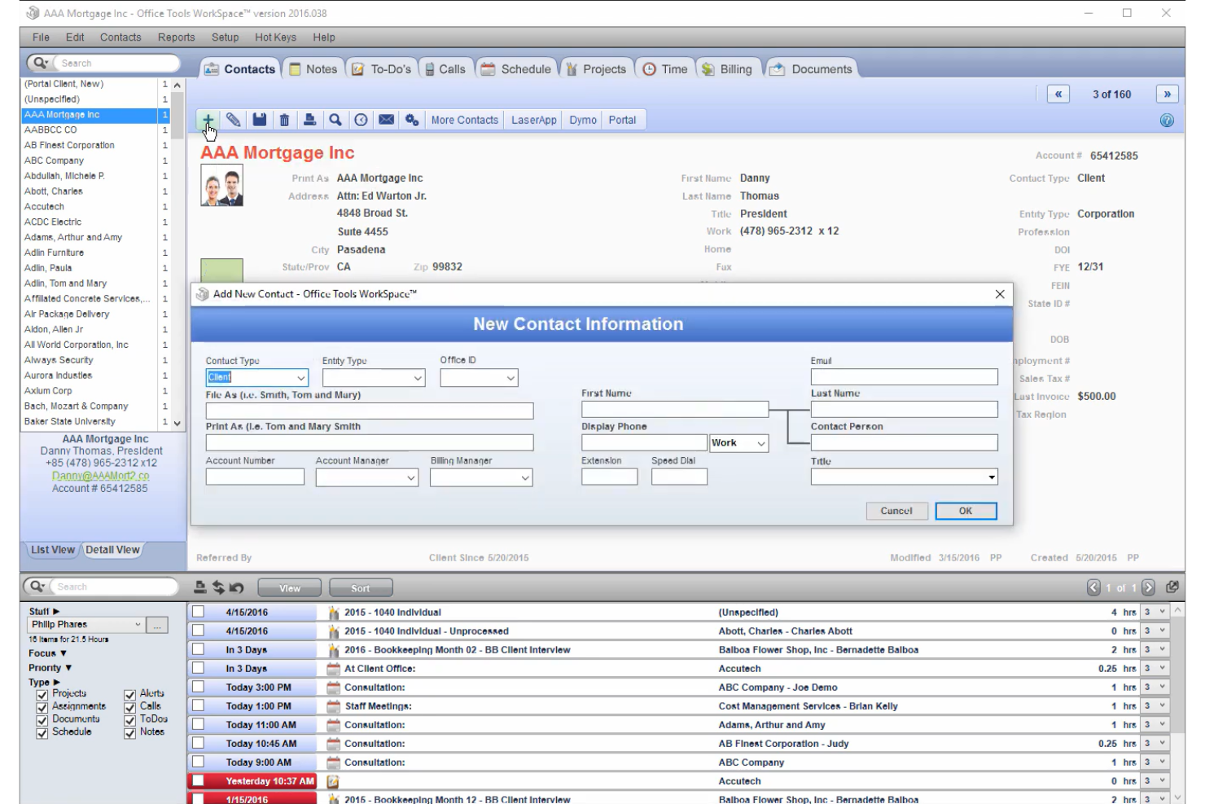This screenshot has height=804, width=1205.
Task: Click the calendar icon for Staff Meetings row
Action: pyautogui.click(x=333, y=706)
